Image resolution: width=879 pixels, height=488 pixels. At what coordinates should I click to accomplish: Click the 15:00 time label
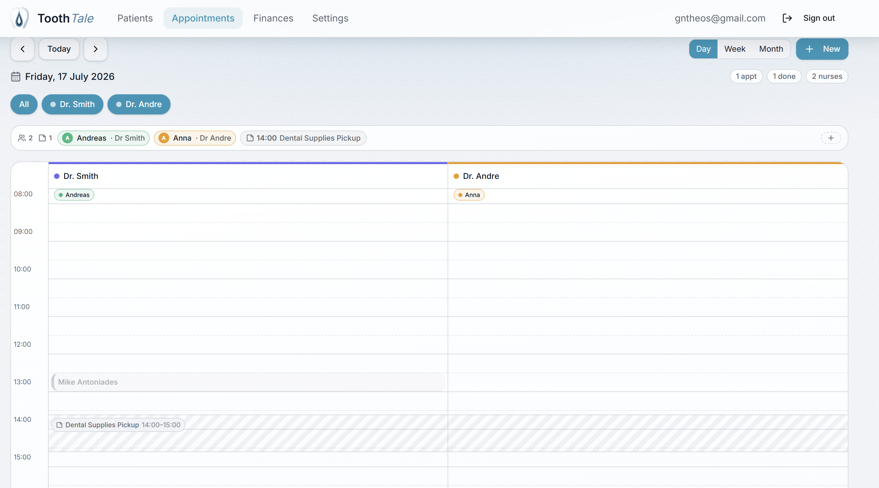tap(22, 457)
